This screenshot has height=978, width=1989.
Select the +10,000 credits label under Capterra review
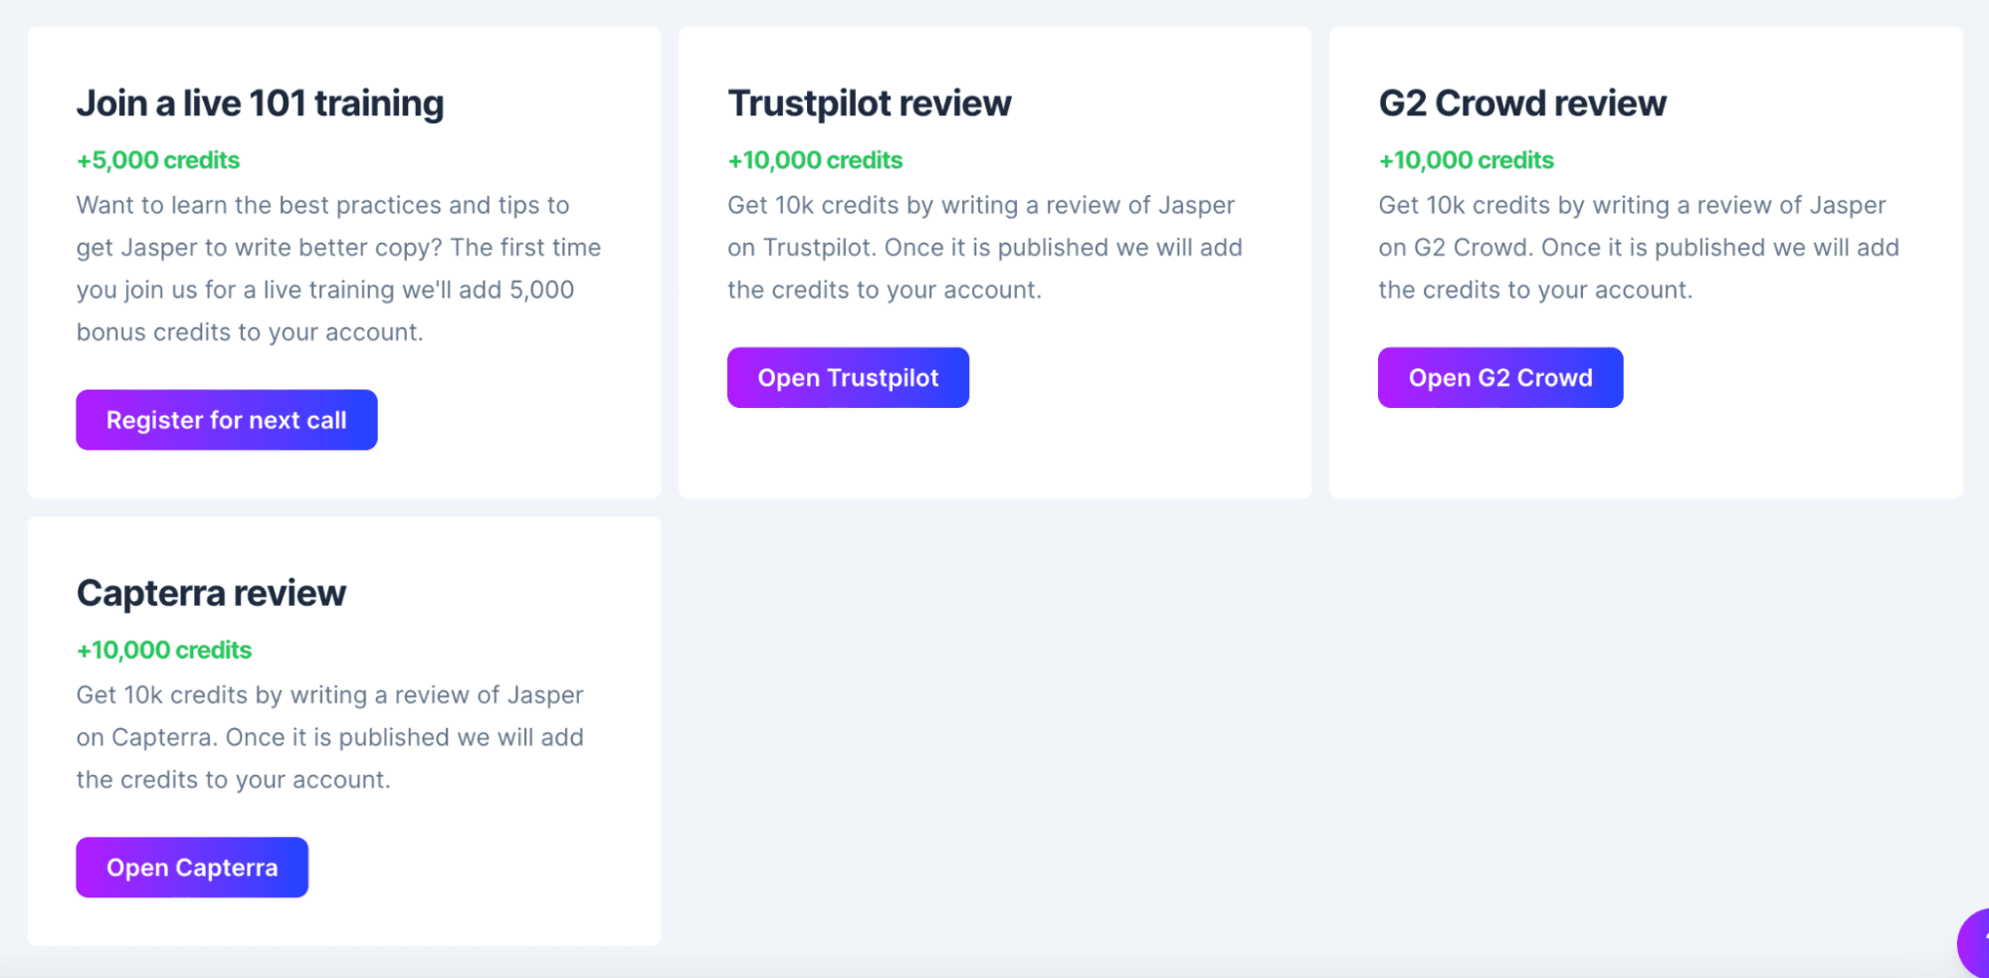click(163, 650)
